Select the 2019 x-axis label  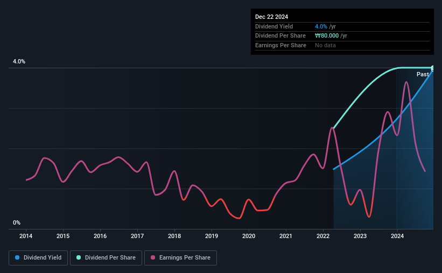tap(212, 236)
